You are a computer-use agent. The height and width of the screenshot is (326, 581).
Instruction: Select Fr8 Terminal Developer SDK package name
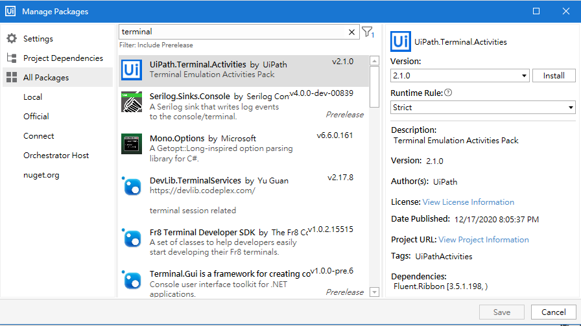202,232
